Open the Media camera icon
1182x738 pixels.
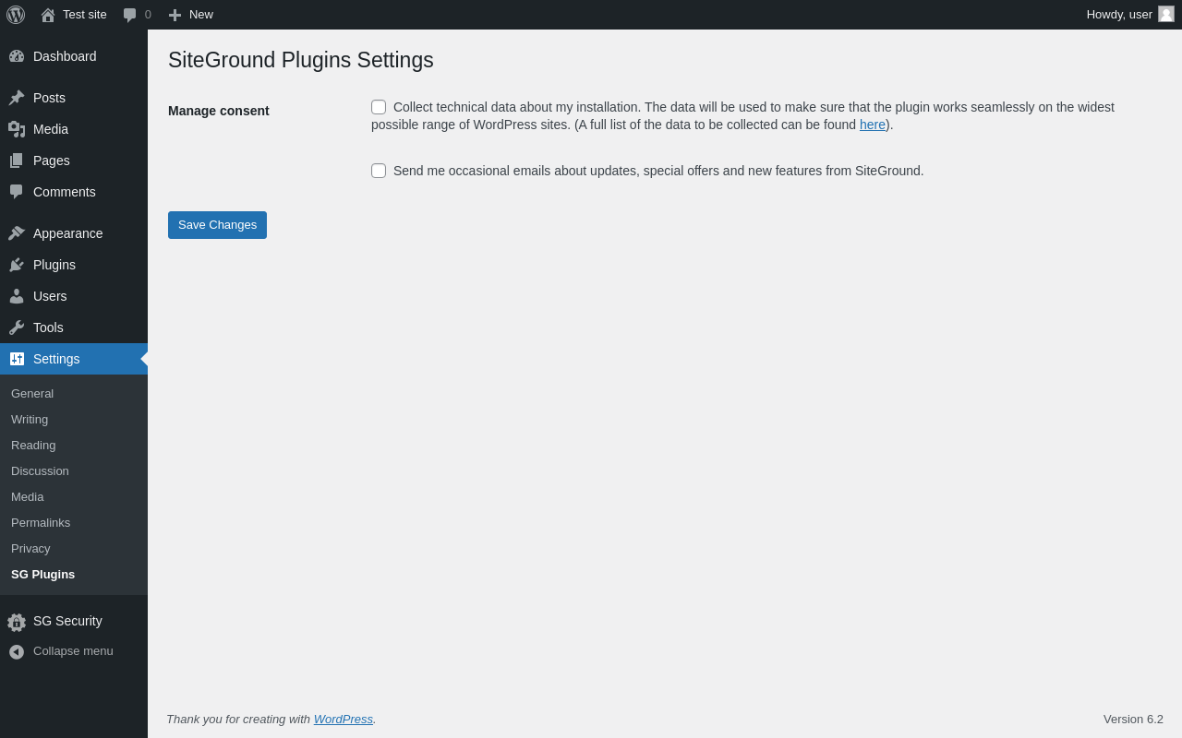click(17, 129)
